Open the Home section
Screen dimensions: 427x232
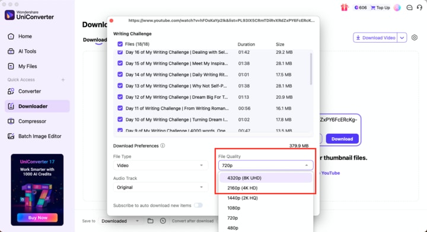25,36
